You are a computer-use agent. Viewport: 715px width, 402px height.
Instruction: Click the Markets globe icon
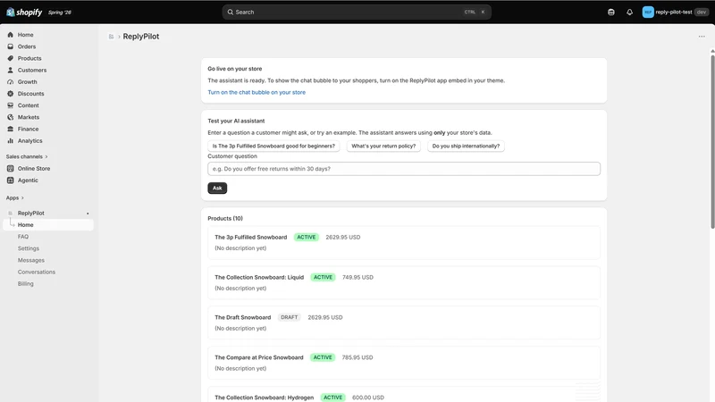tap(11, 117)
